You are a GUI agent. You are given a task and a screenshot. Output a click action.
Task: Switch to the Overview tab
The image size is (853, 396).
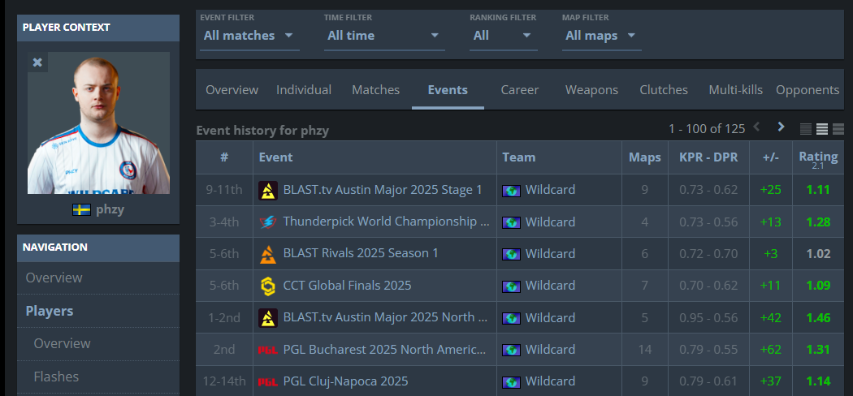[x=232, y=89]
